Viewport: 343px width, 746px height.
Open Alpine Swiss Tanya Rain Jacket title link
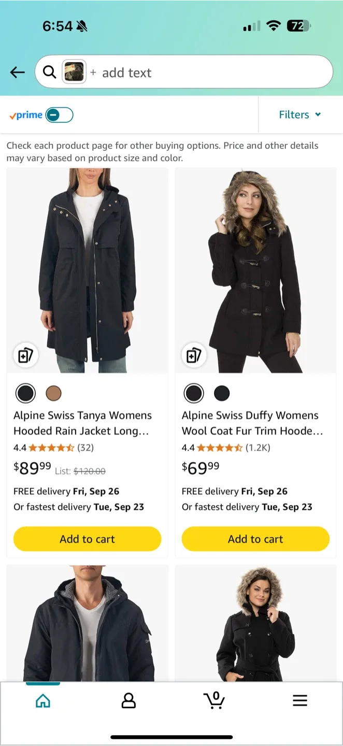click(x=83, y=423)
